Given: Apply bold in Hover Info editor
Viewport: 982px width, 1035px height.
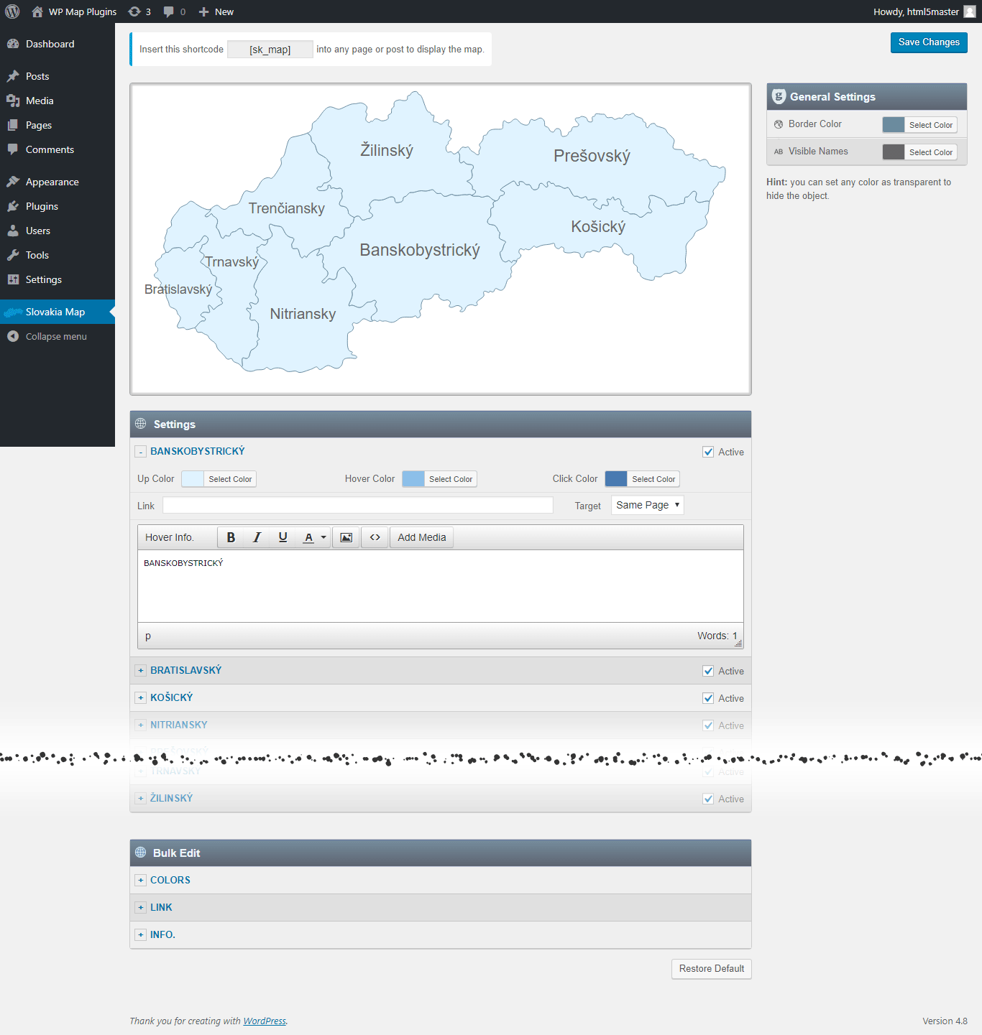Looking at the screenshot, I should point(231,537).
